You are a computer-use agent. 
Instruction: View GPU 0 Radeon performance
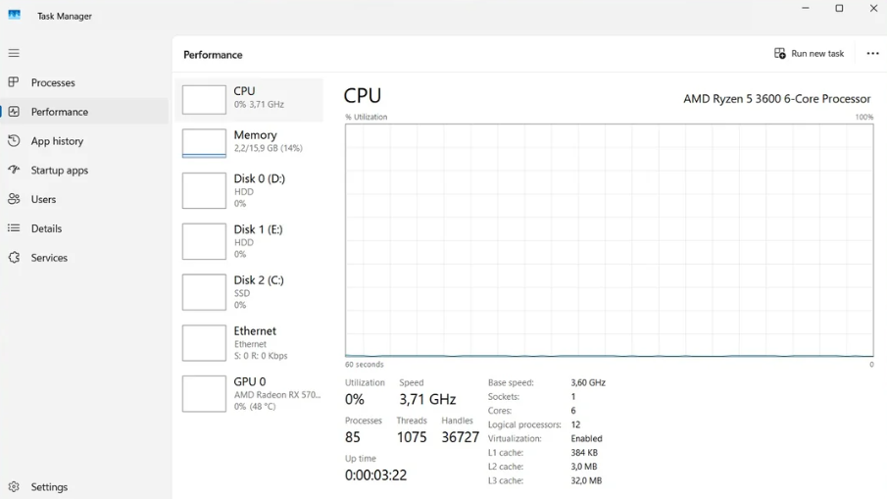pos(251,393)
